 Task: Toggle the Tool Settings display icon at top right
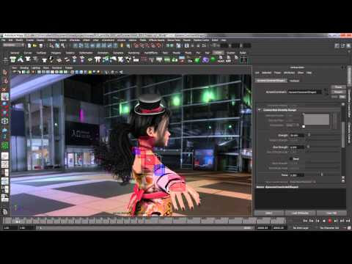pos(342,45)
